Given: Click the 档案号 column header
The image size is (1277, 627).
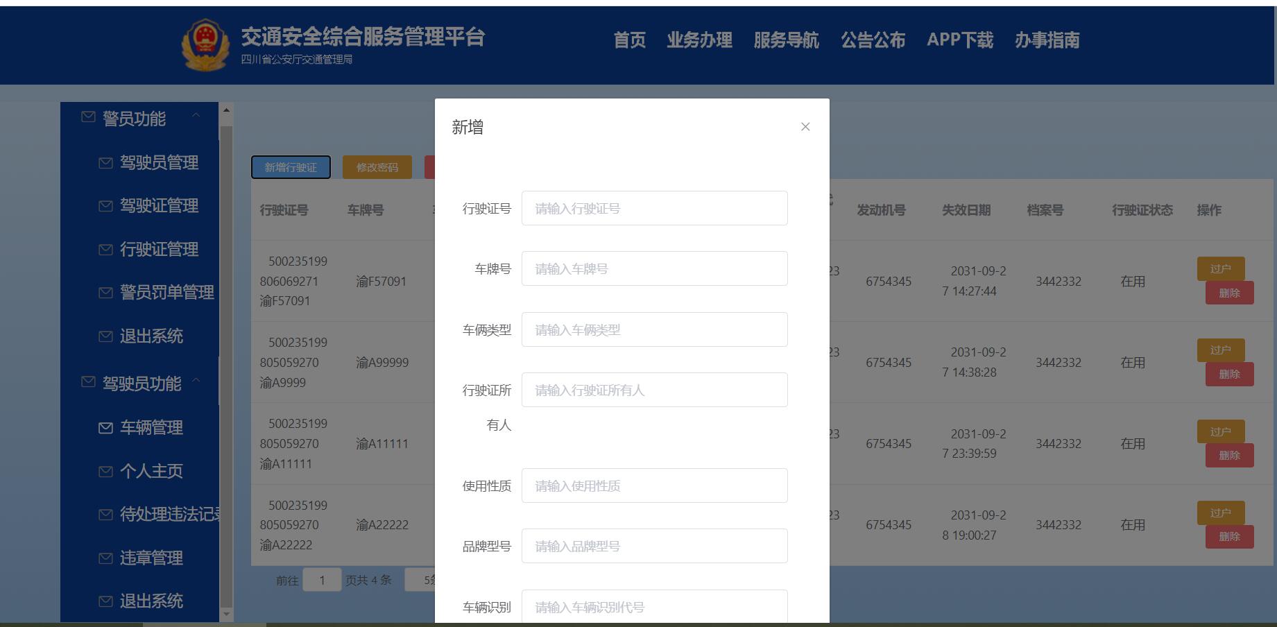Looking at the screenshot, I should pos(1045,210).
